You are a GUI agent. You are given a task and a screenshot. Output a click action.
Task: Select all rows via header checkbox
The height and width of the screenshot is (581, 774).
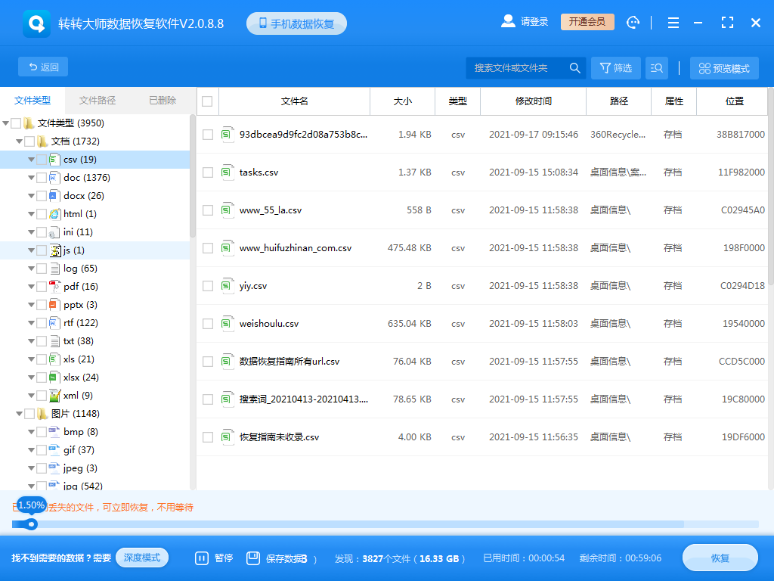coord(207,101)
